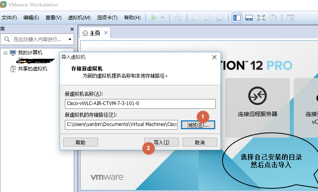This screenshot has width=318, height=192.
Task: Open the 选项卡(T) menu
Action: (107, 18)
